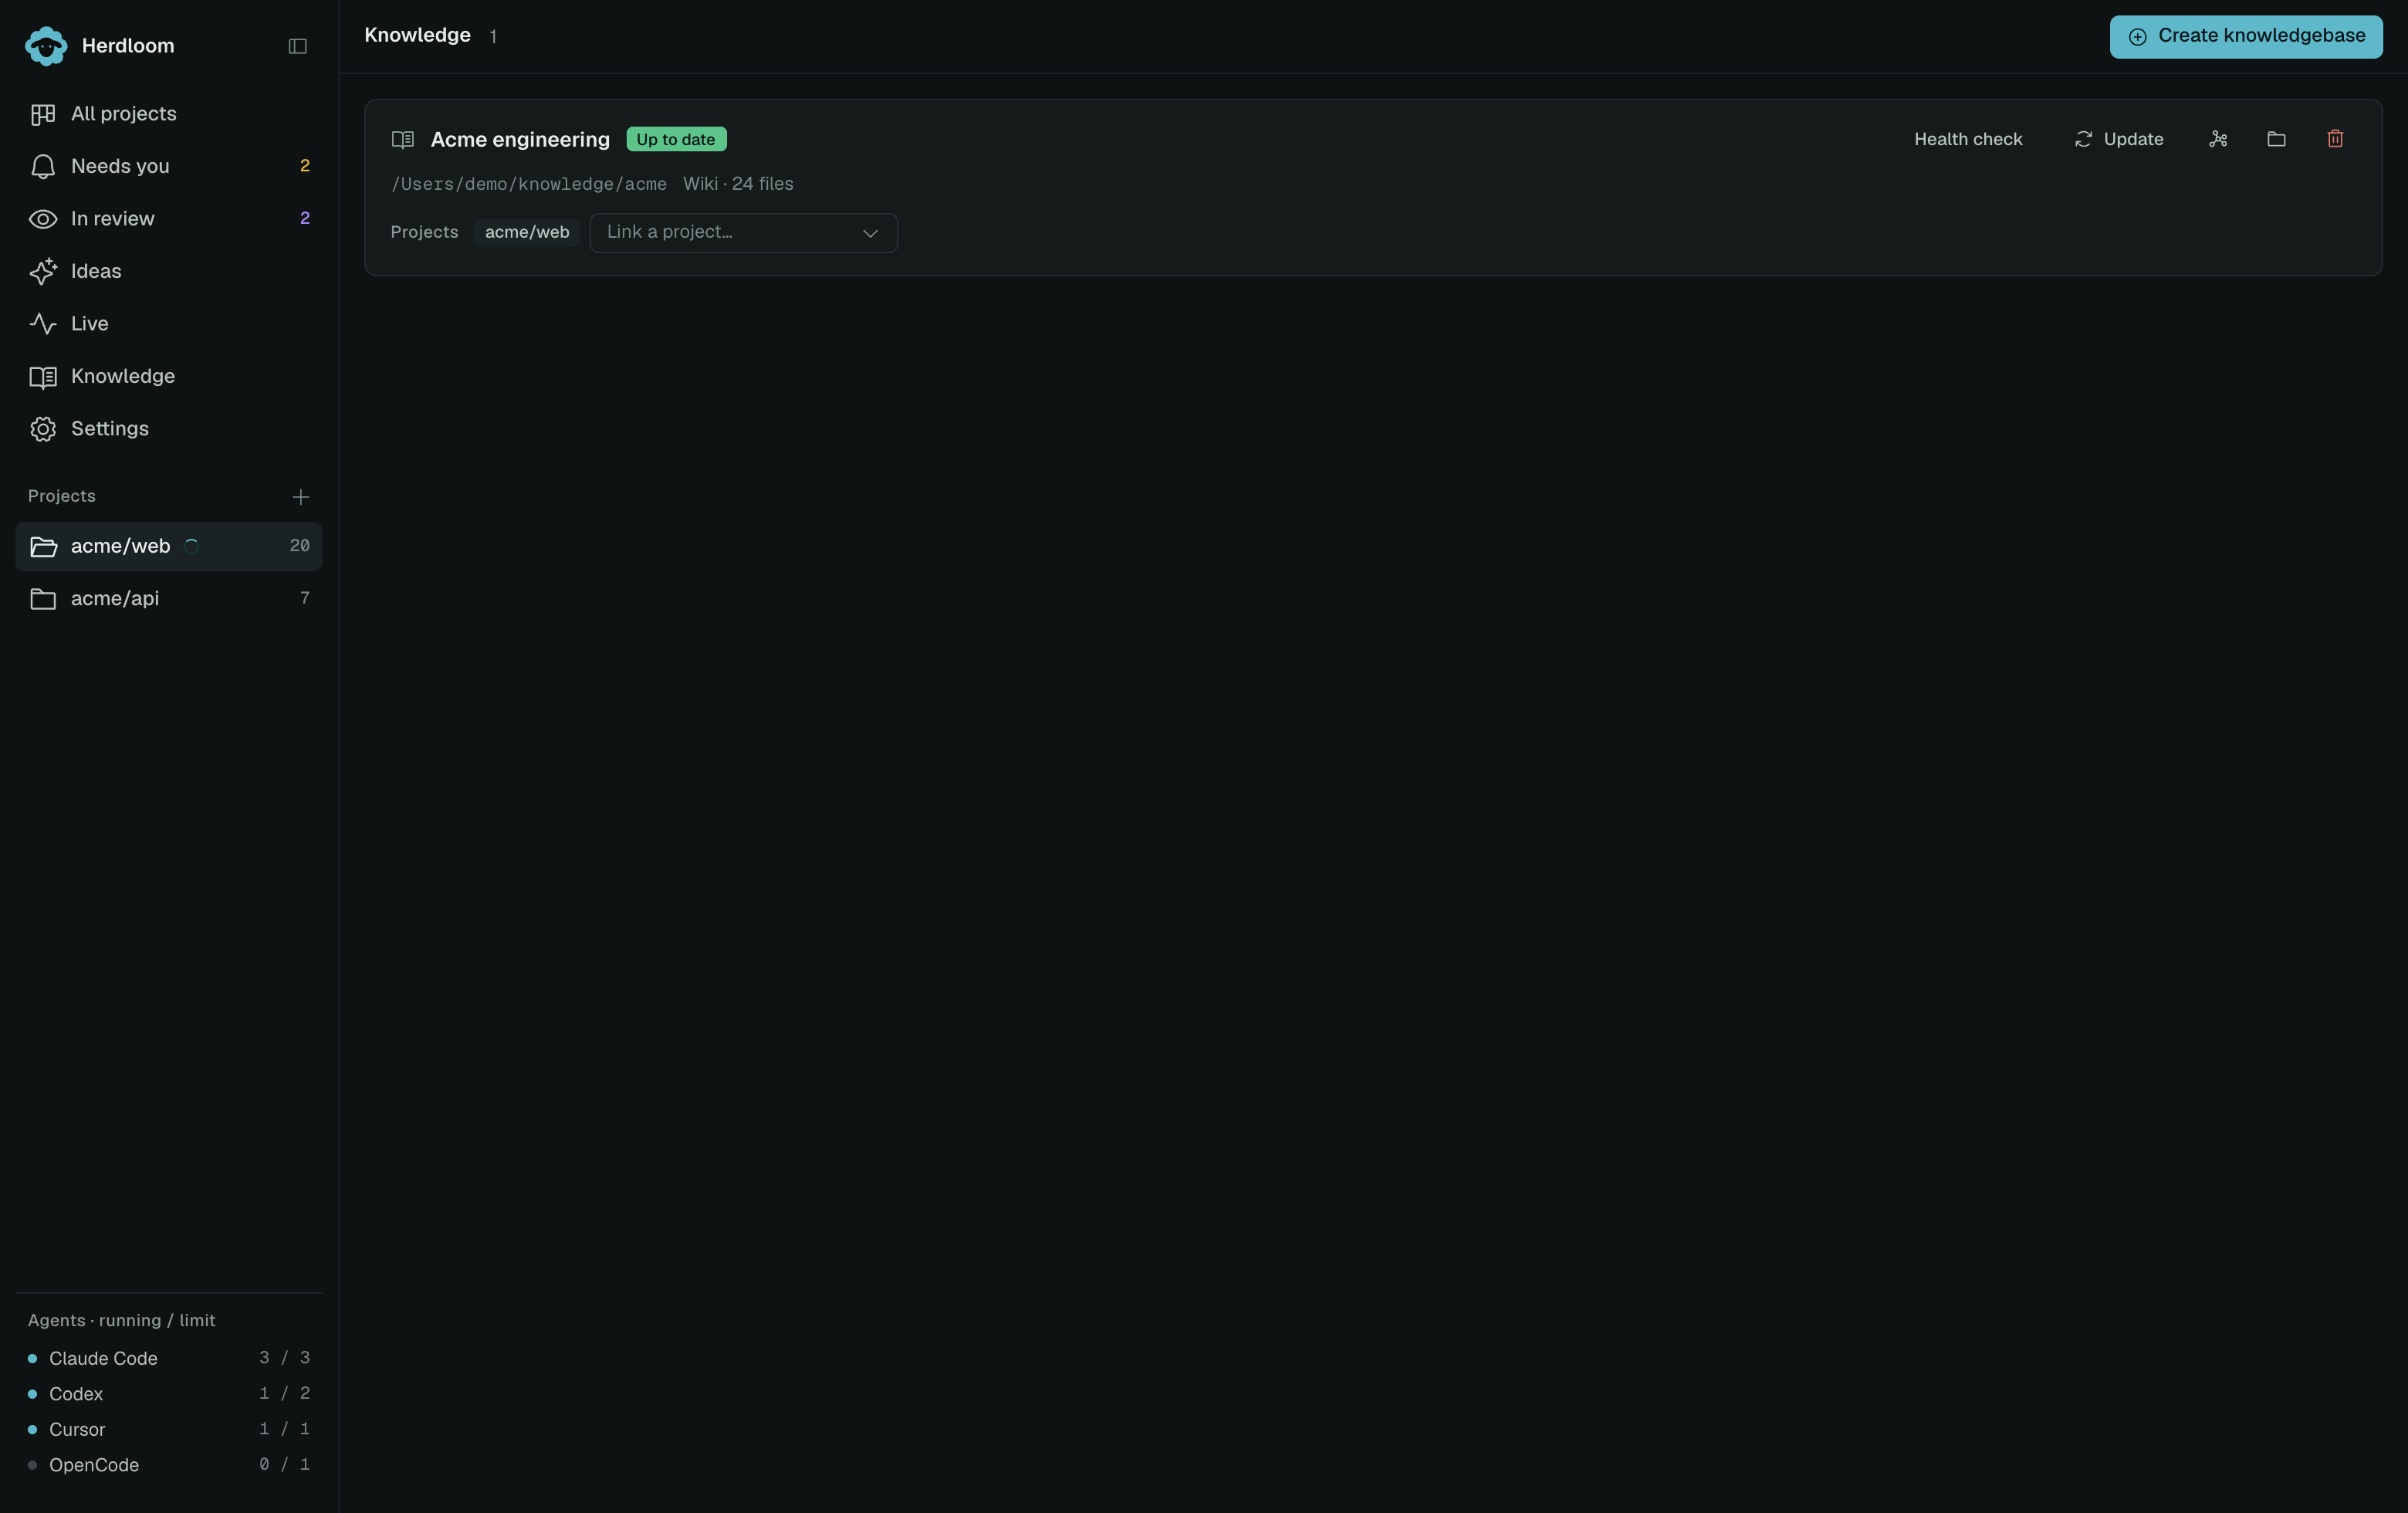The image size is (2408, 1513).
Task: Click the Codex agent row
Action: 169,1394
